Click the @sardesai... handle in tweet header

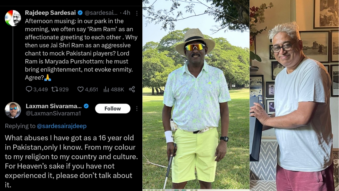(101, 13)
